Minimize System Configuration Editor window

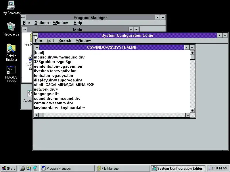[x=219, y=35]
